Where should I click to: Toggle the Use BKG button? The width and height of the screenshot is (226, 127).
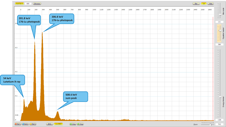click(58, 124)
